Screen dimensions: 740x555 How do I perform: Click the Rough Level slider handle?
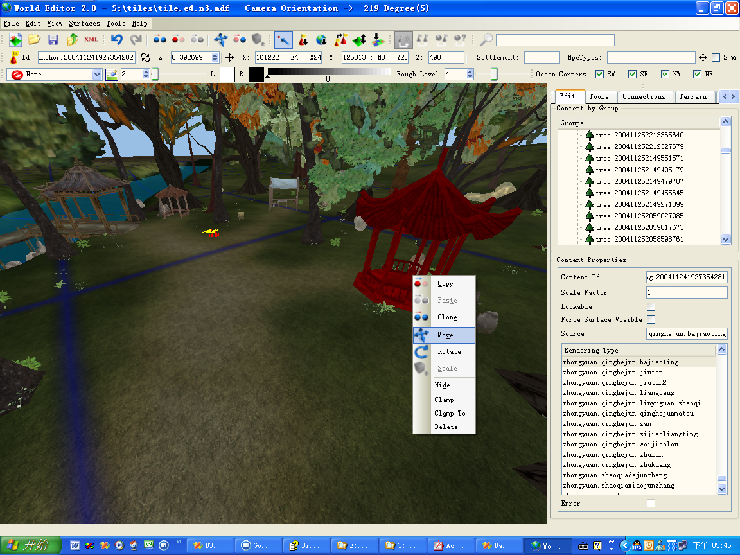tap(494, 74)
